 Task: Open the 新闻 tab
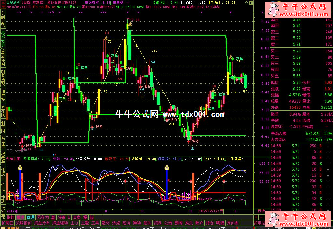pyautogui.click(x=178, y=223)
